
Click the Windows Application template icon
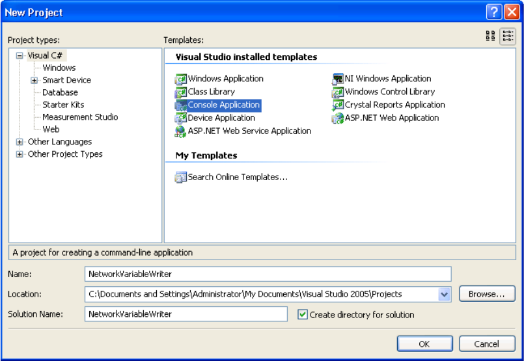point(180,79)
